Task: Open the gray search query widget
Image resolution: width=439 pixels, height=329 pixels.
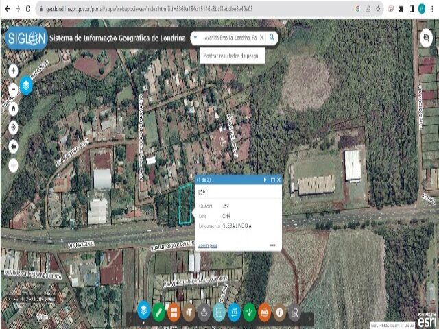Action: click(294, 312)
